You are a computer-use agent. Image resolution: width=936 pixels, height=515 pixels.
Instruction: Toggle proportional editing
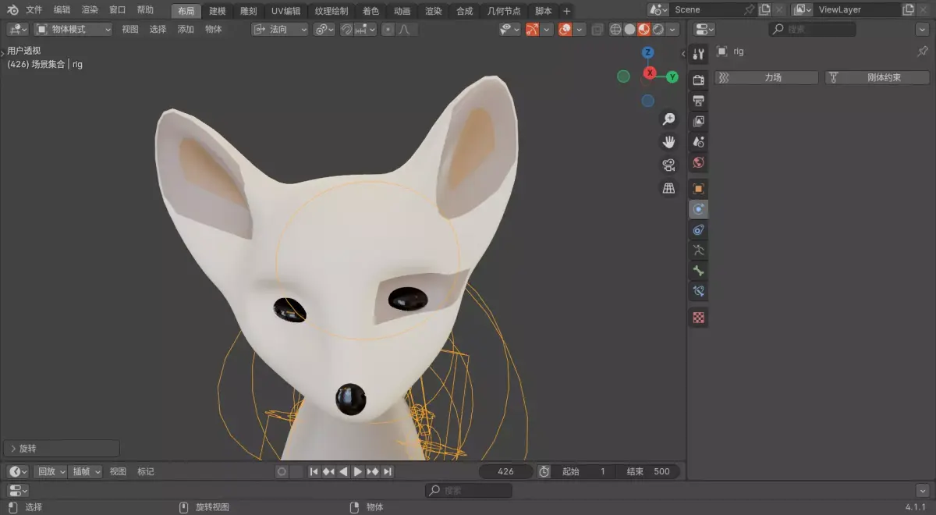click(x=388, y=29)
